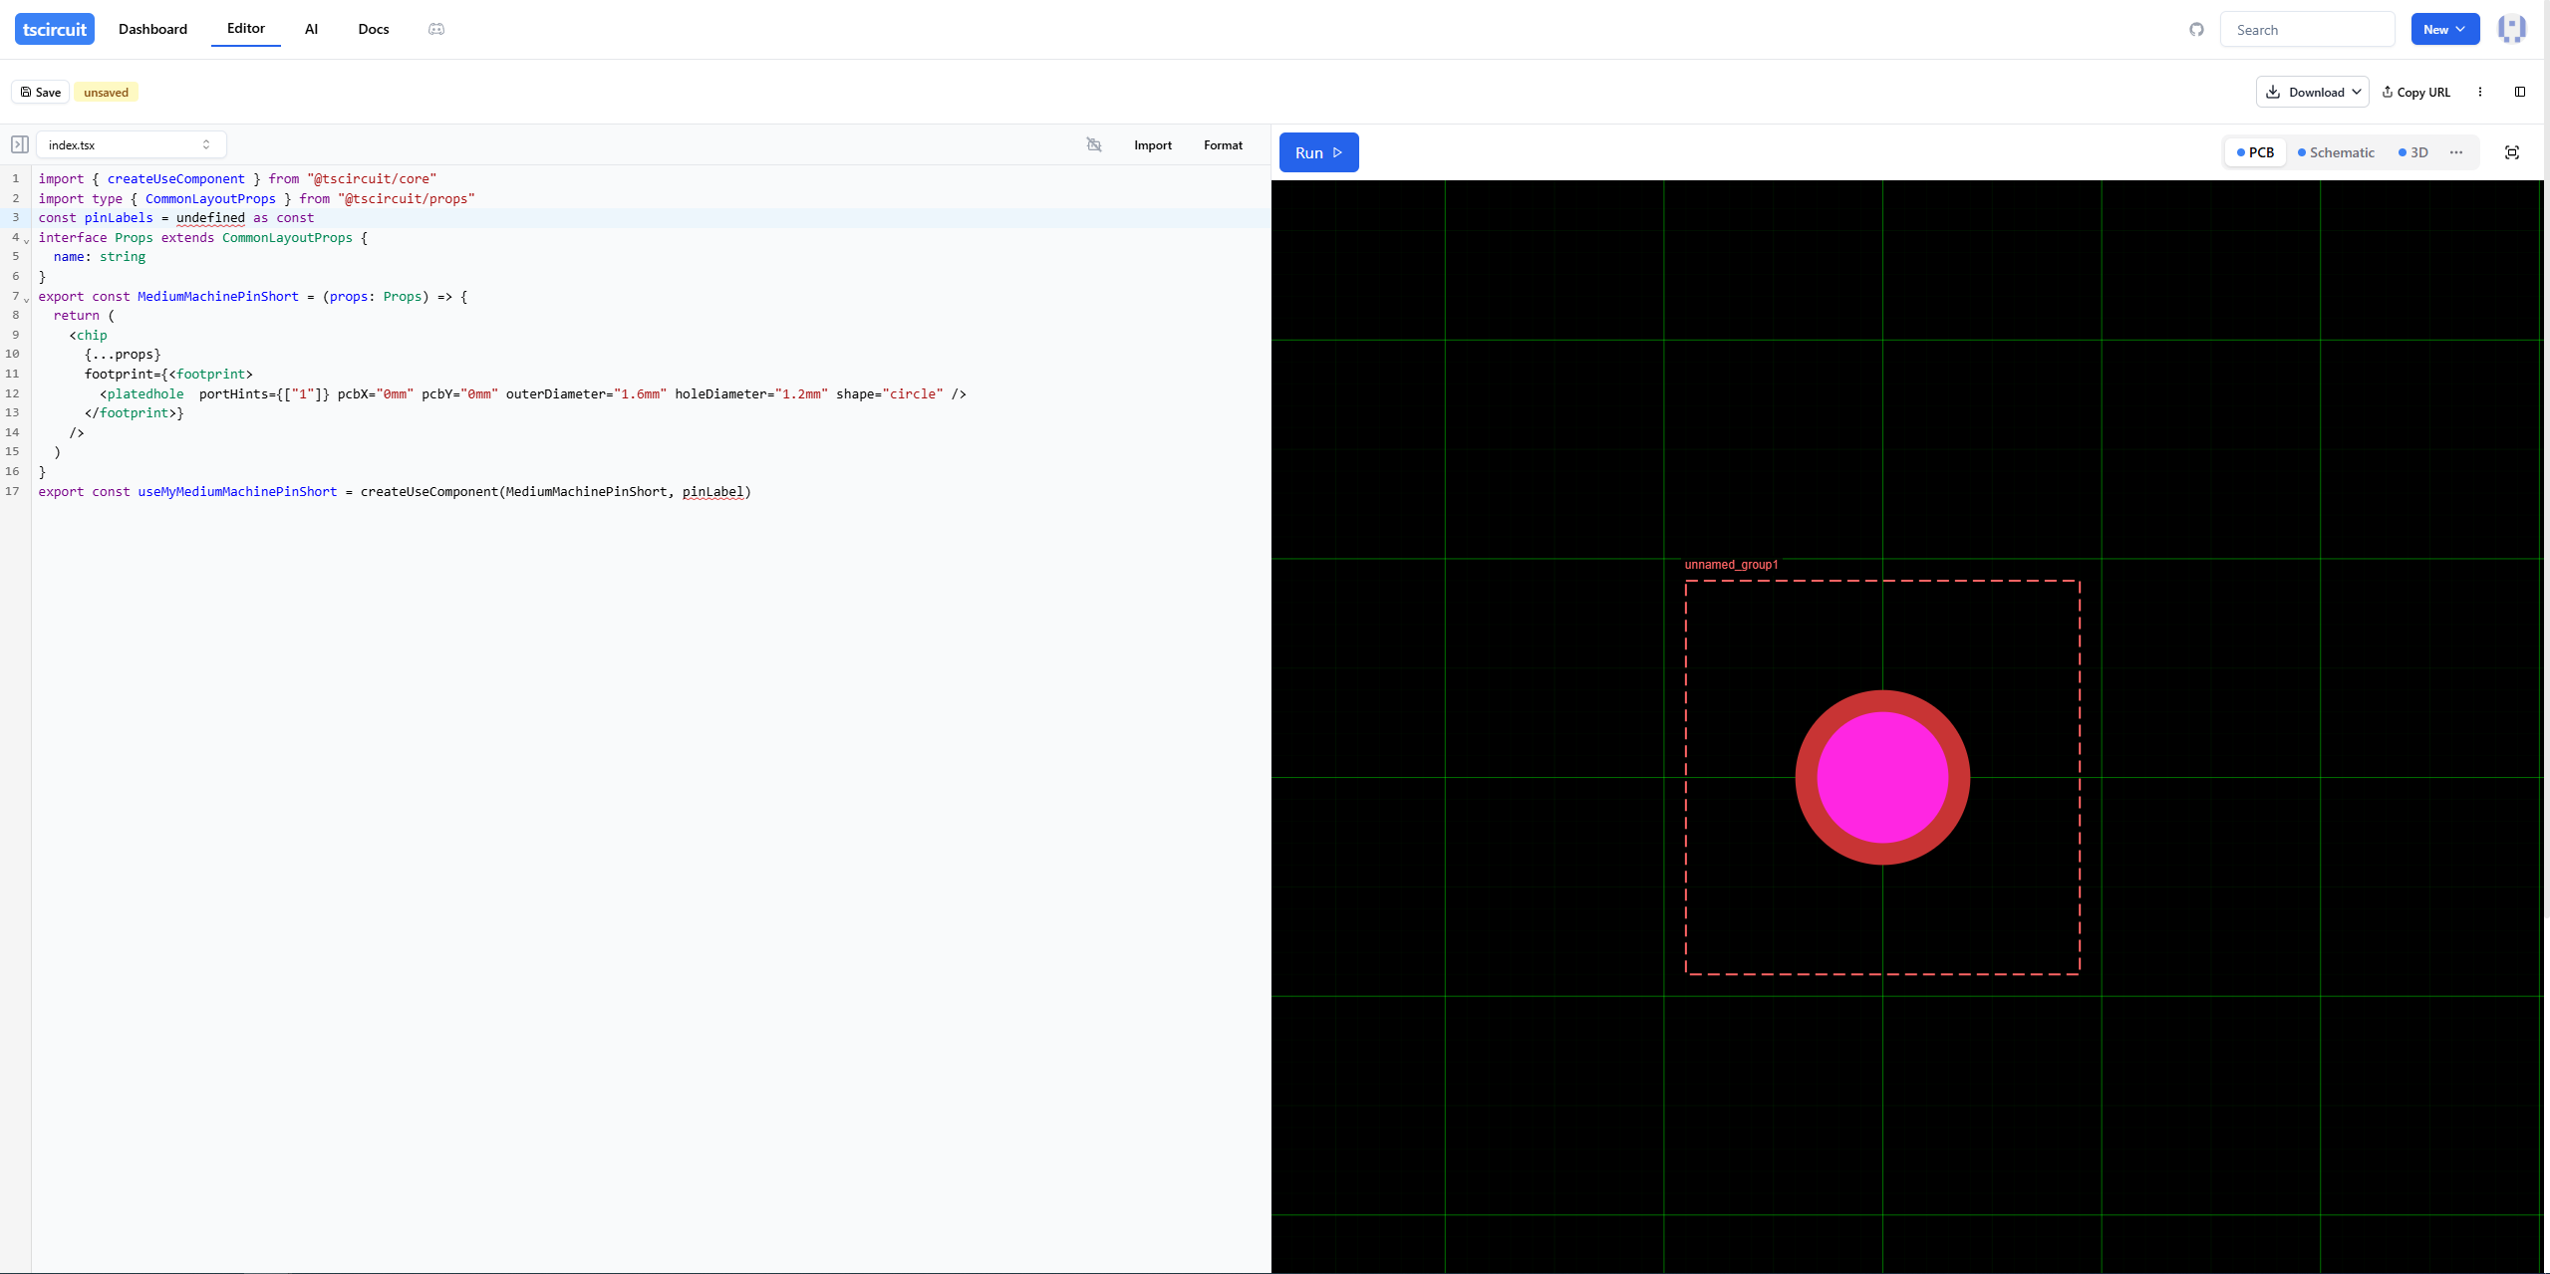The height and width of the screenshot is (1274, 2550).
Task: Click the Copy URL button
Action: [x=2415, y=92]
